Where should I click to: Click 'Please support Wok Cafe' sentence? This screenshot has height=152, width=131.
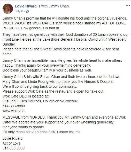(53, 91)
